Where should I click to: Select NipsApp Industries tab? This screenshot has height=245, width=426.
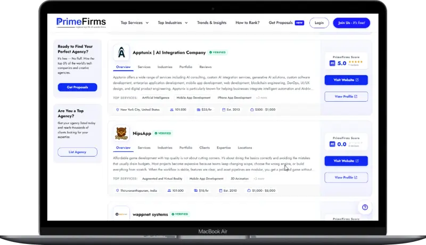(165, 148)
